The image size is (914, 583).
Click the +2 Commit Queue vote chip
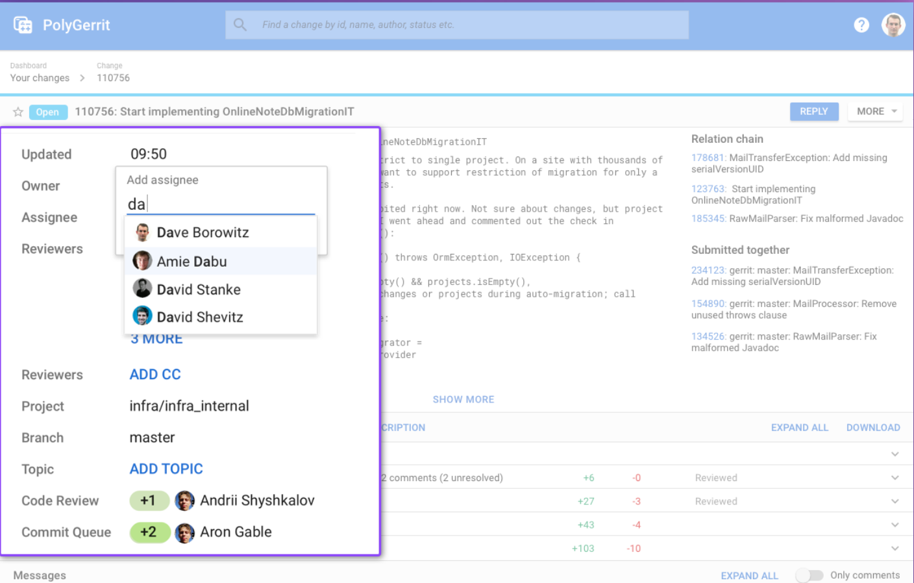coord(149,532)
